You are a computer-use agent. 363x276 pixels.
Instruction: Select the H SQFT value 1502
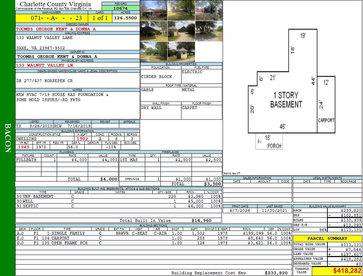click(82, 139)
